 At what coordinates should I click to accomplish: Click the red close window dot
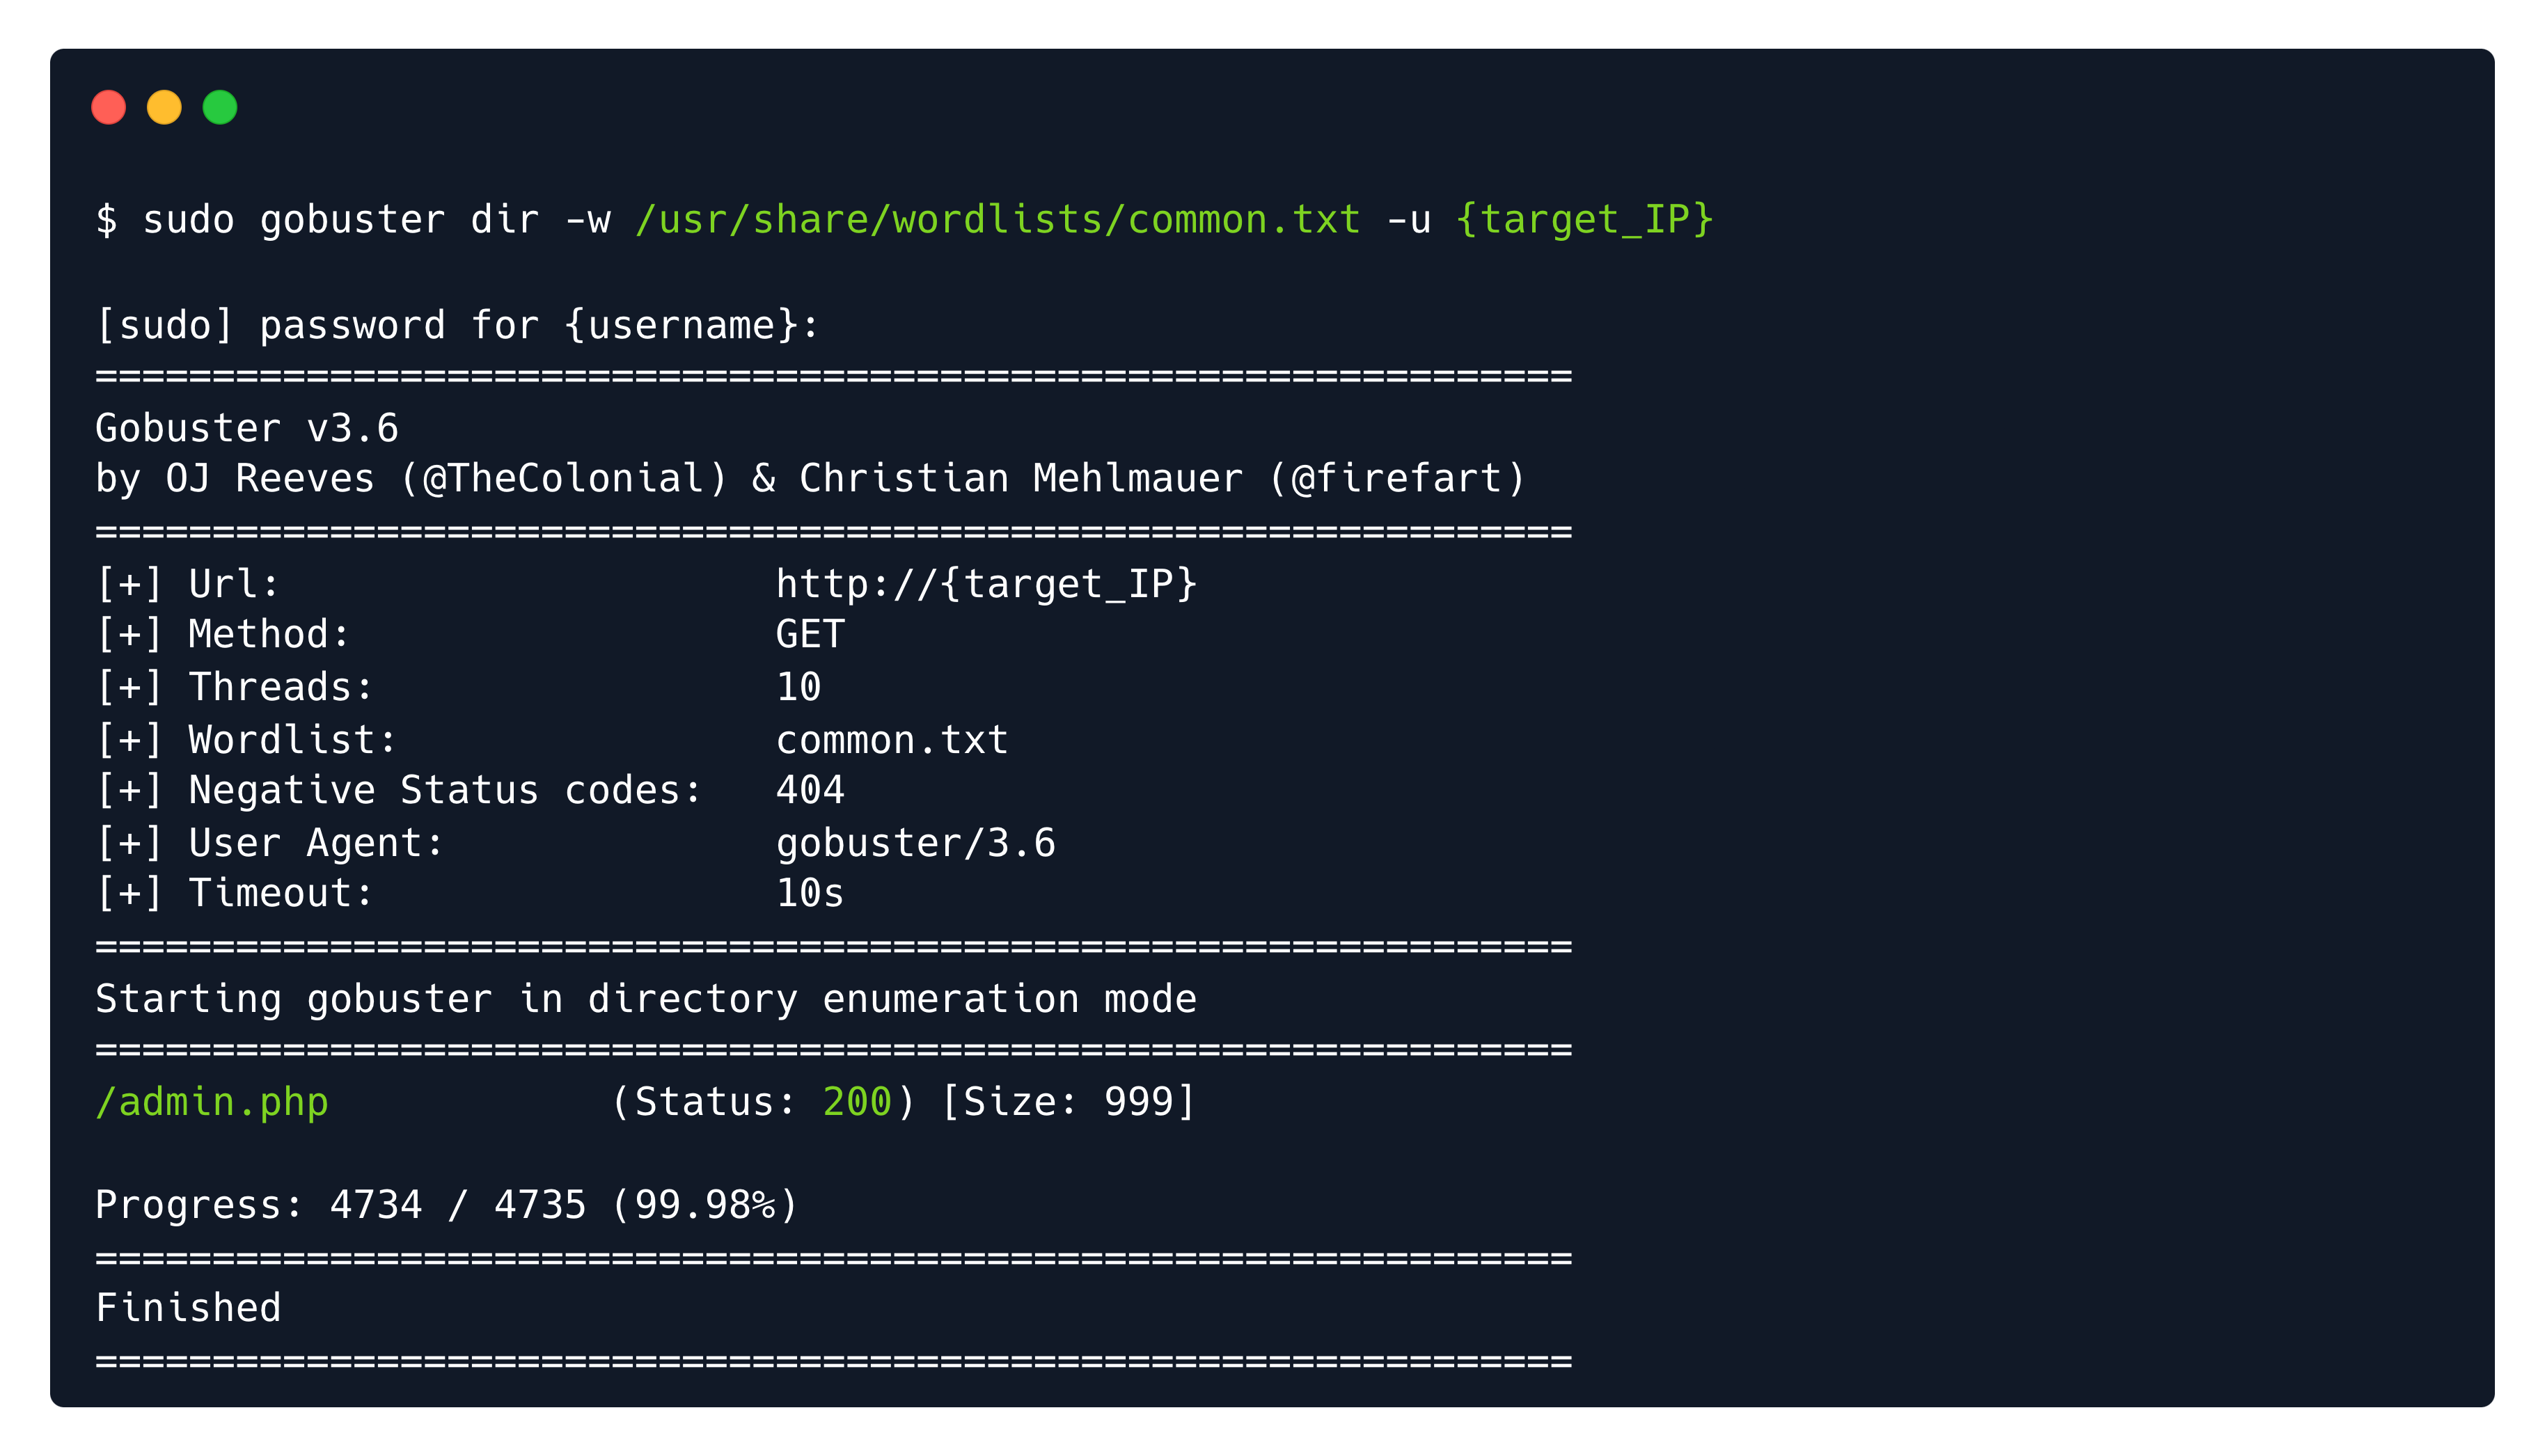click(x=108, y=107)
